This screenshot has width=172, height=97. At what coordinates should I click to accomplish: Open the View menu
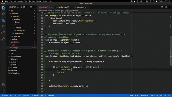26,1
